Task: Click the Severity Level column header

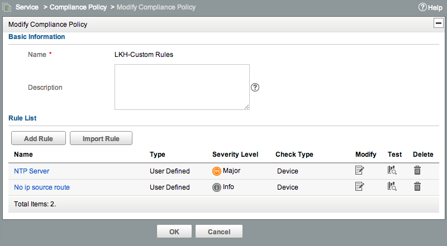Action: (x=235, y=155)
